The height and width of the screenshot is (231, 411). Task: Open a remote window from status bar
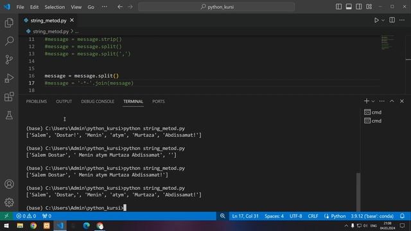coord(6,216)
